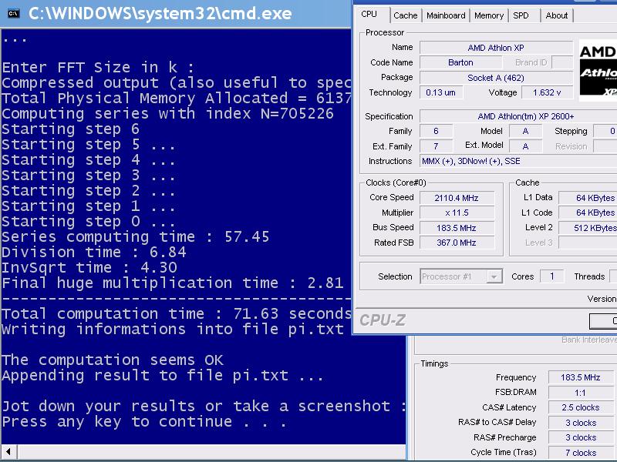Click the Final huge multiplication time line
The height and width of the screenshot is (462, 617).
click(x=172, y=283)
